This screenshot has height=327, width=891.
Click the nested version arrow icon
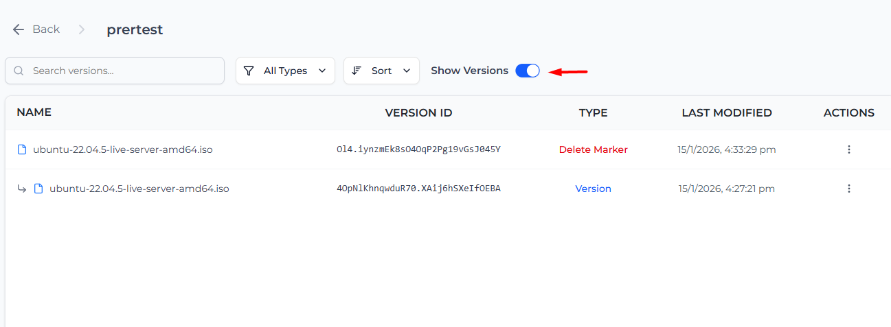22,189
